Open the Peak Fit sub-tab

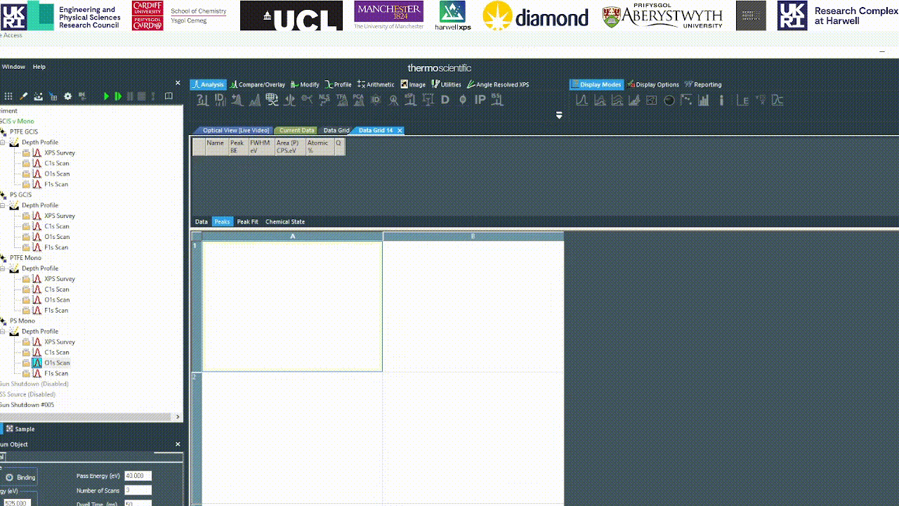coord(248,222)
